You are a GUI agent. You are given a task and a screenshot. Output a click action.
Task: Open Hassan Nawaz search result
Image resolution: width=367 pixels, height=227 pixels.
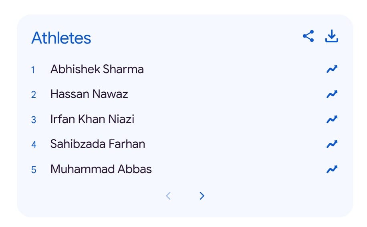tap(89, 94)
